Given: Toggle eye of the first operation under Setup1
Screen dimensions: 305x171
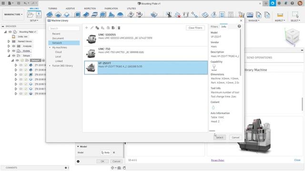Looking at the screenshot, I should (21, 65).
